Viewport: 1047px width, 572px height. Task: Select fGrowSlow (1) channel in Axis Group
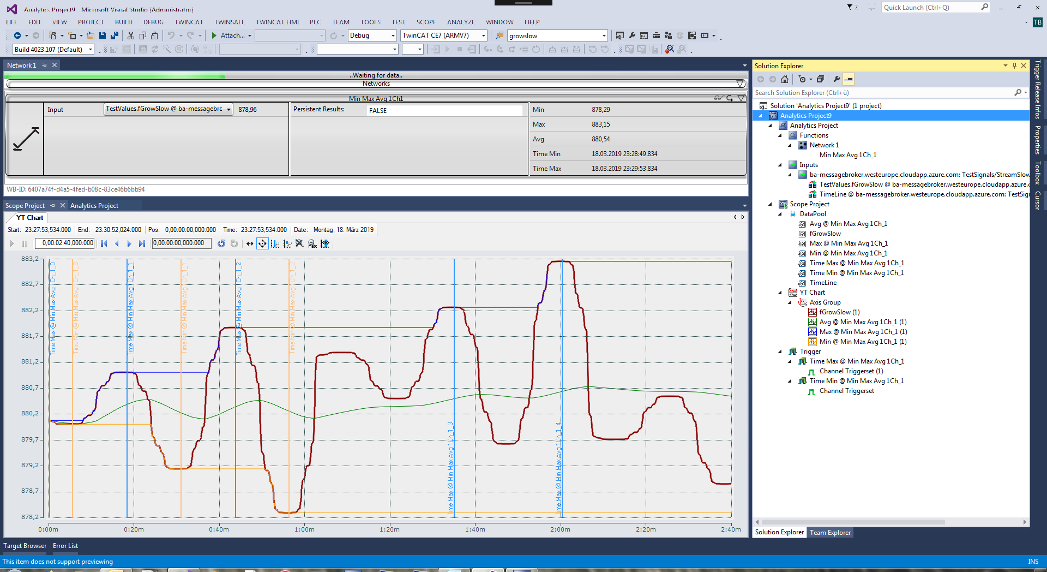(839, 312)
